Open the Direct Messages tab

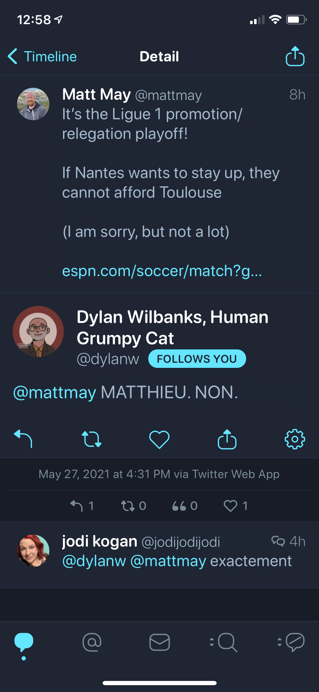pyautogui.click(x=159, y=642)
